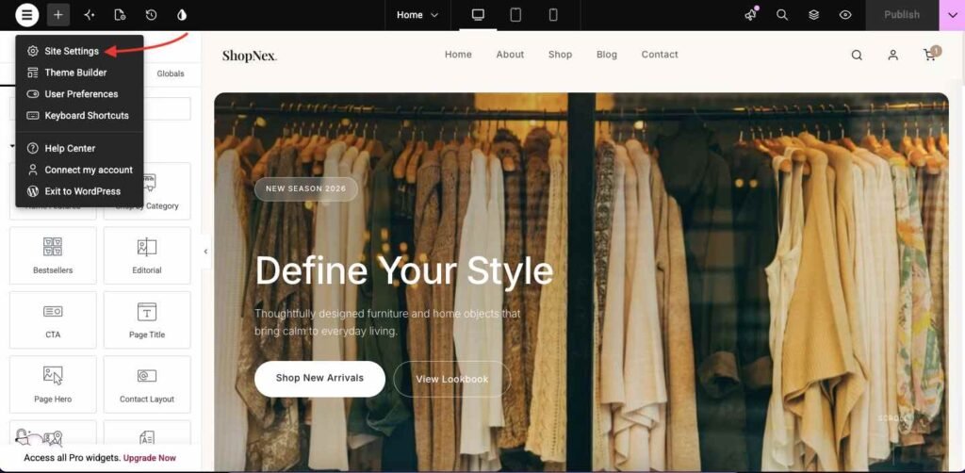Select the Editorial widget

coord(147,256)
